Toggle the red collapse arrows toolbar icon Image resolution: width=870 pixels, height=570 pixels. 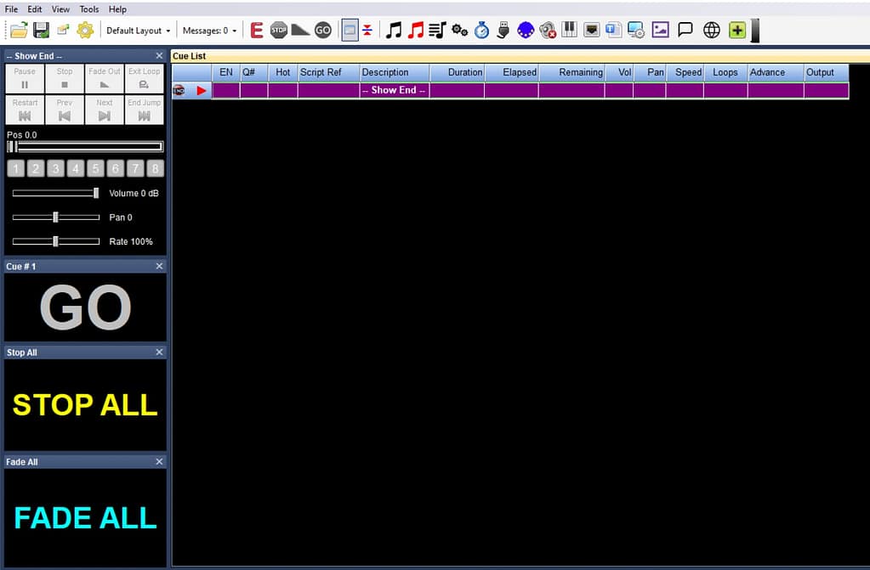coord(367,30)
